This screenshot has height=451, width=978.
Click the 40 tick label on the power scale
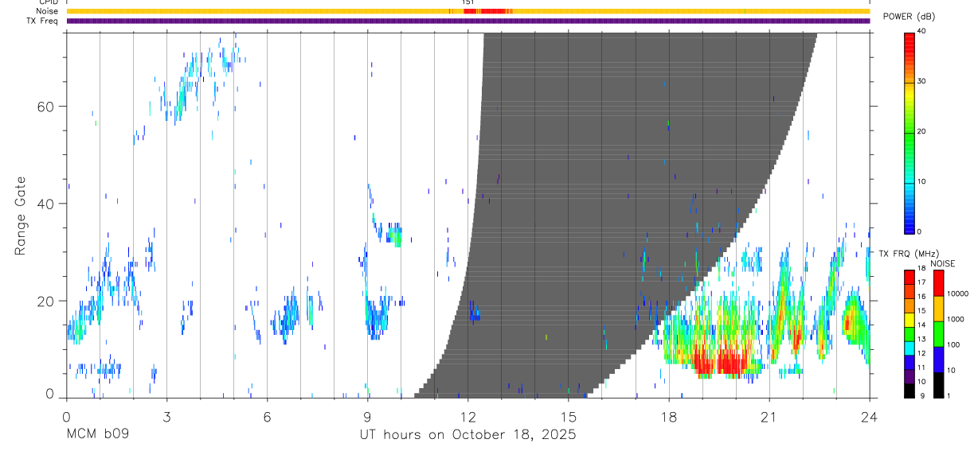point(921,31)
